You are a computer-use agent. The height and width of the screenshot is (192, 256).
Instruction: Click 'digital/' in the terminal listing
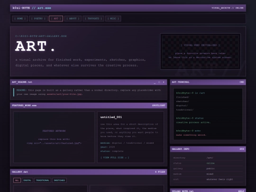pos(182,106)
